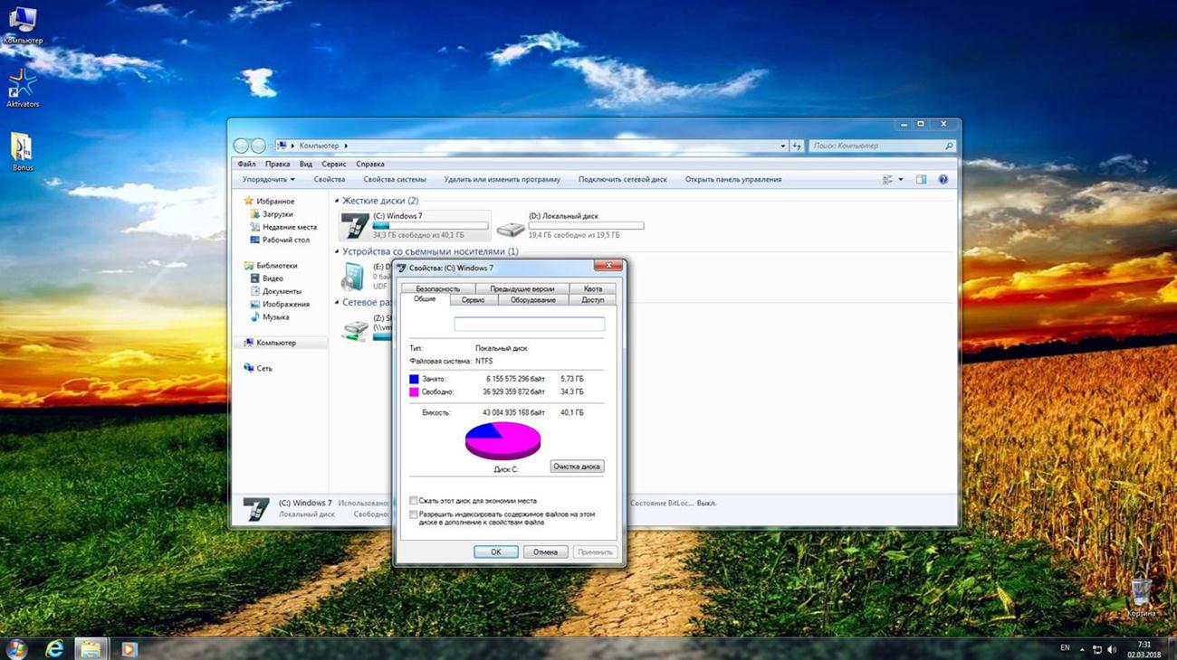Open the Упорядочить dropdown menu
This screenshot has height=660, width=1177.
tap(269, 180)
